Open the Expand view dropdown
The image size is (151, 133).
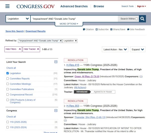click(138, 49)
